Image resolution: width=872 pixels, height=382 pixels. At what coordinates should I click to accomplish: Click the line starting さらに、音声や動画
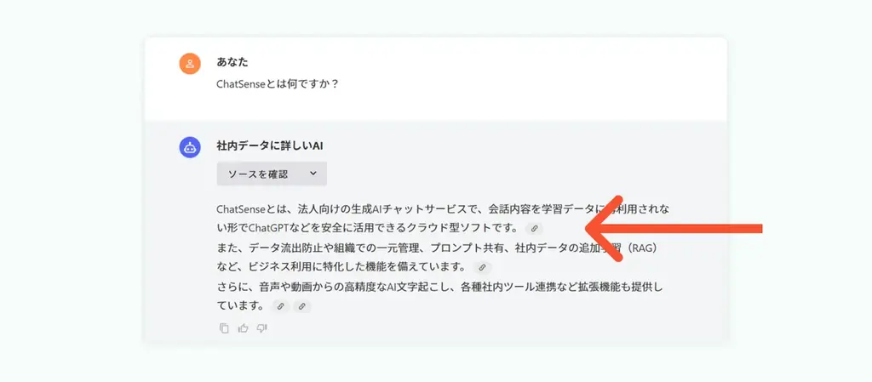(441, 287)
